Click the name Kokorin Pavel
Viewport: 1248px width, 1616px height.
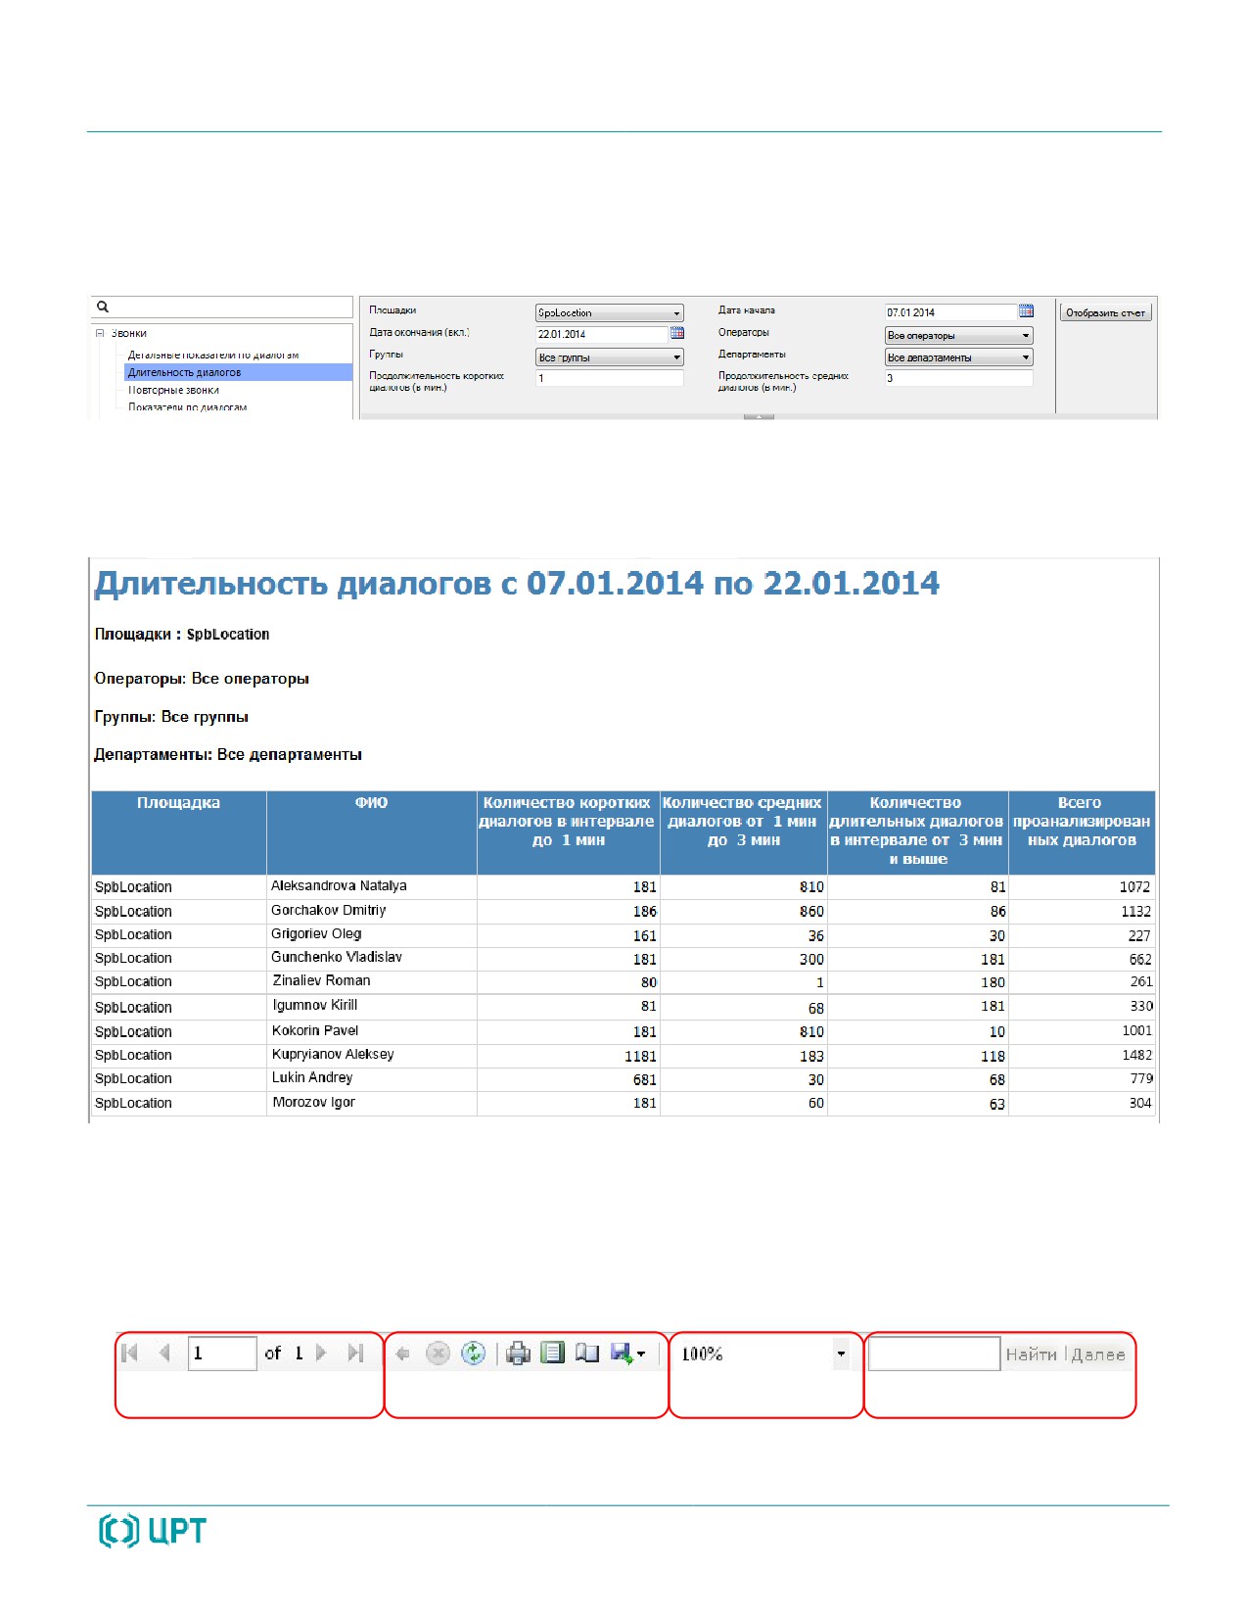point(315,1030)
